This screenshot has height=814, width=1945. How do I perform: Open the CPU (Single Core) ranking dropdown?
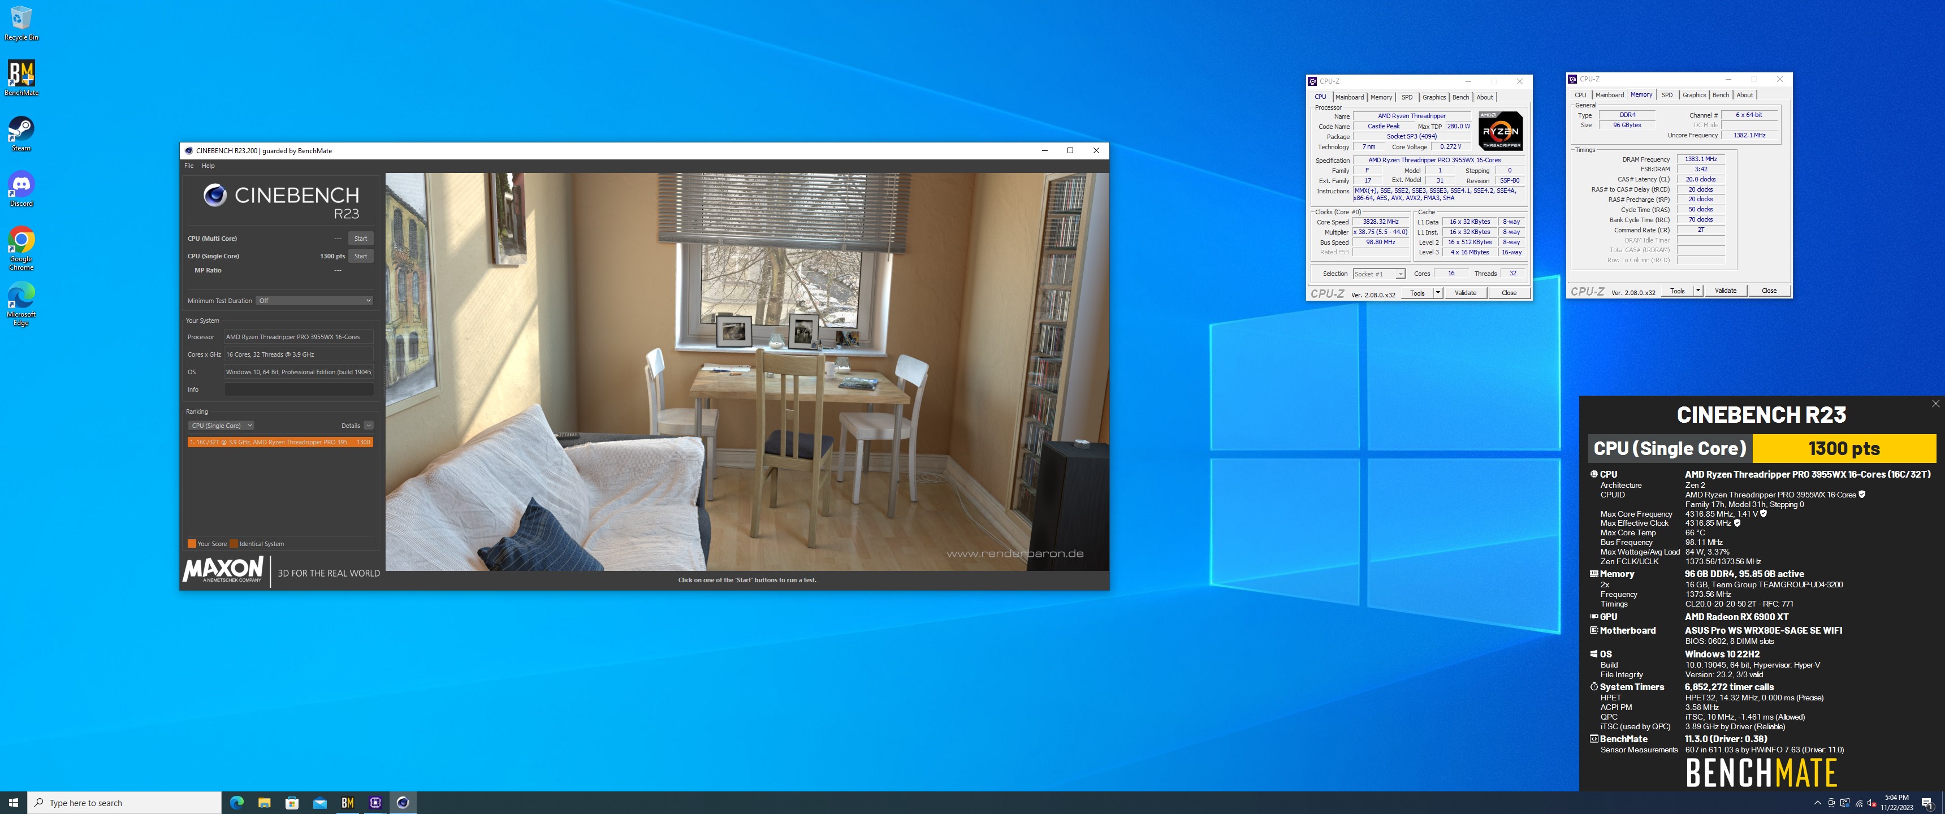click(221, 426)
